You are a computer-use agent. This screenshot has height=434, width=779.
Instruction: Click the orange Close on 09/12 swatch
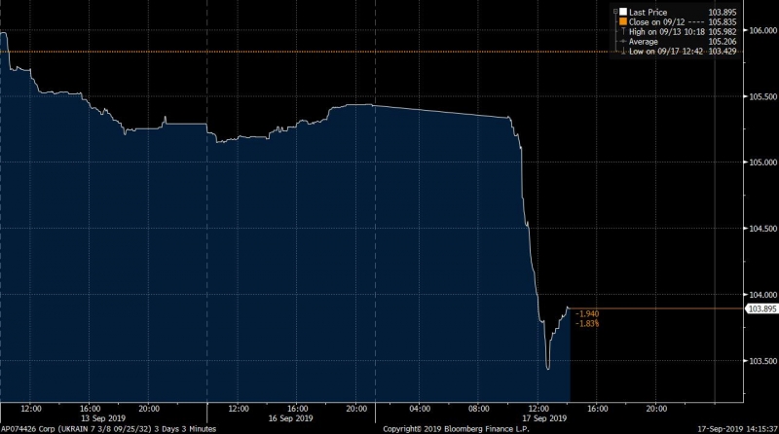click(x=622, y=22)
